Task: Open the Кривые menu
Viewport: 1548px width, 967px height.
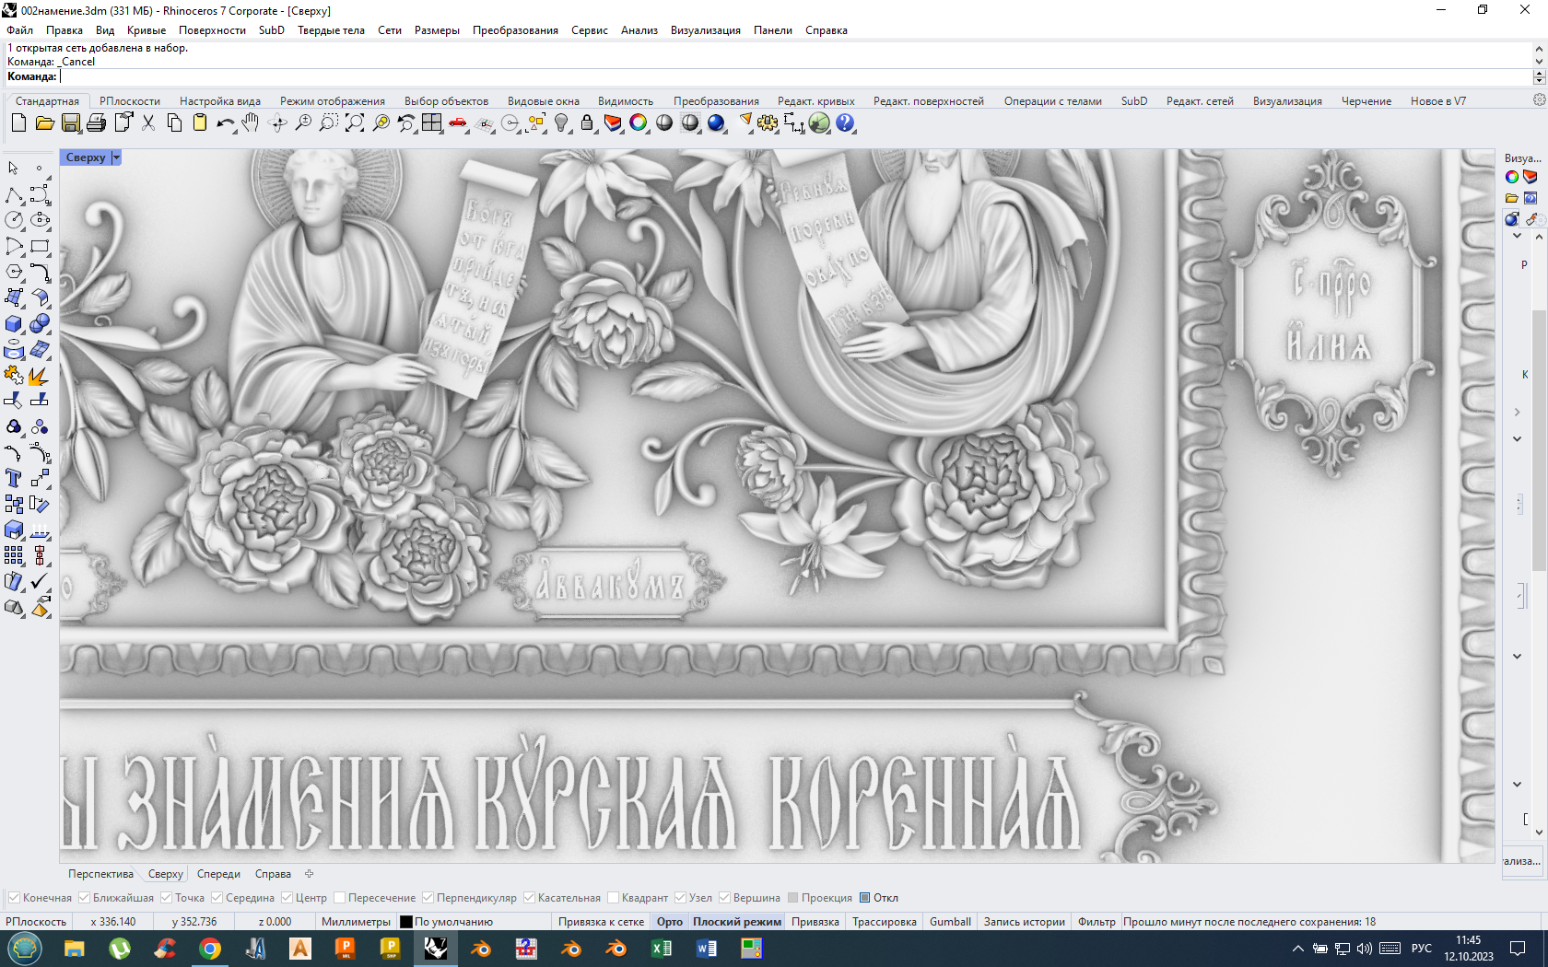Action: click(x=147, y=30)
